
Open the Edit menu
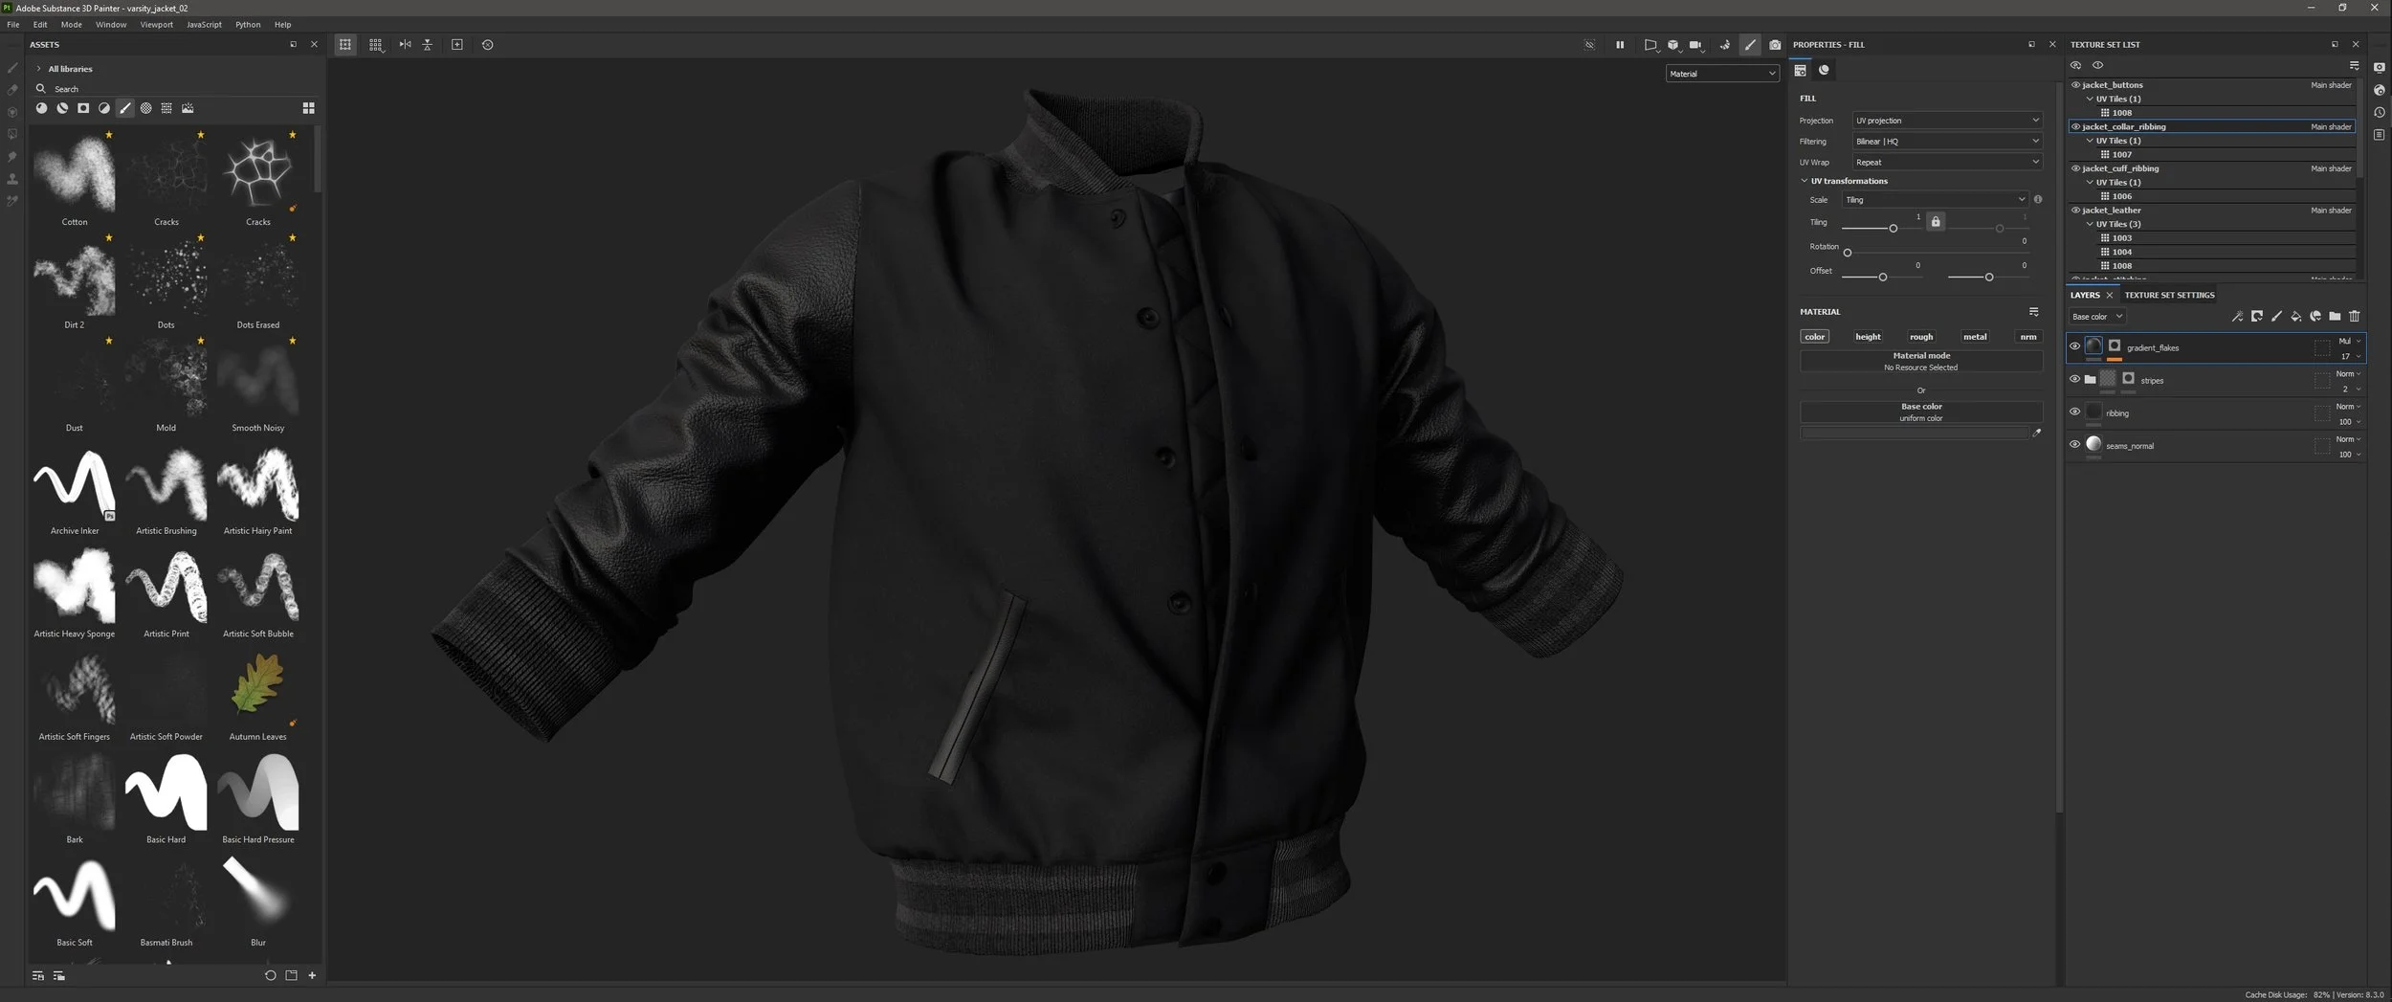pos(40,24)
